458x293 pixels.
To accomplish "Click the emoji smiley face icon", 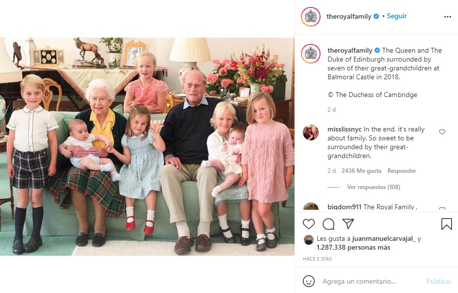I will (x=308, y=281).
